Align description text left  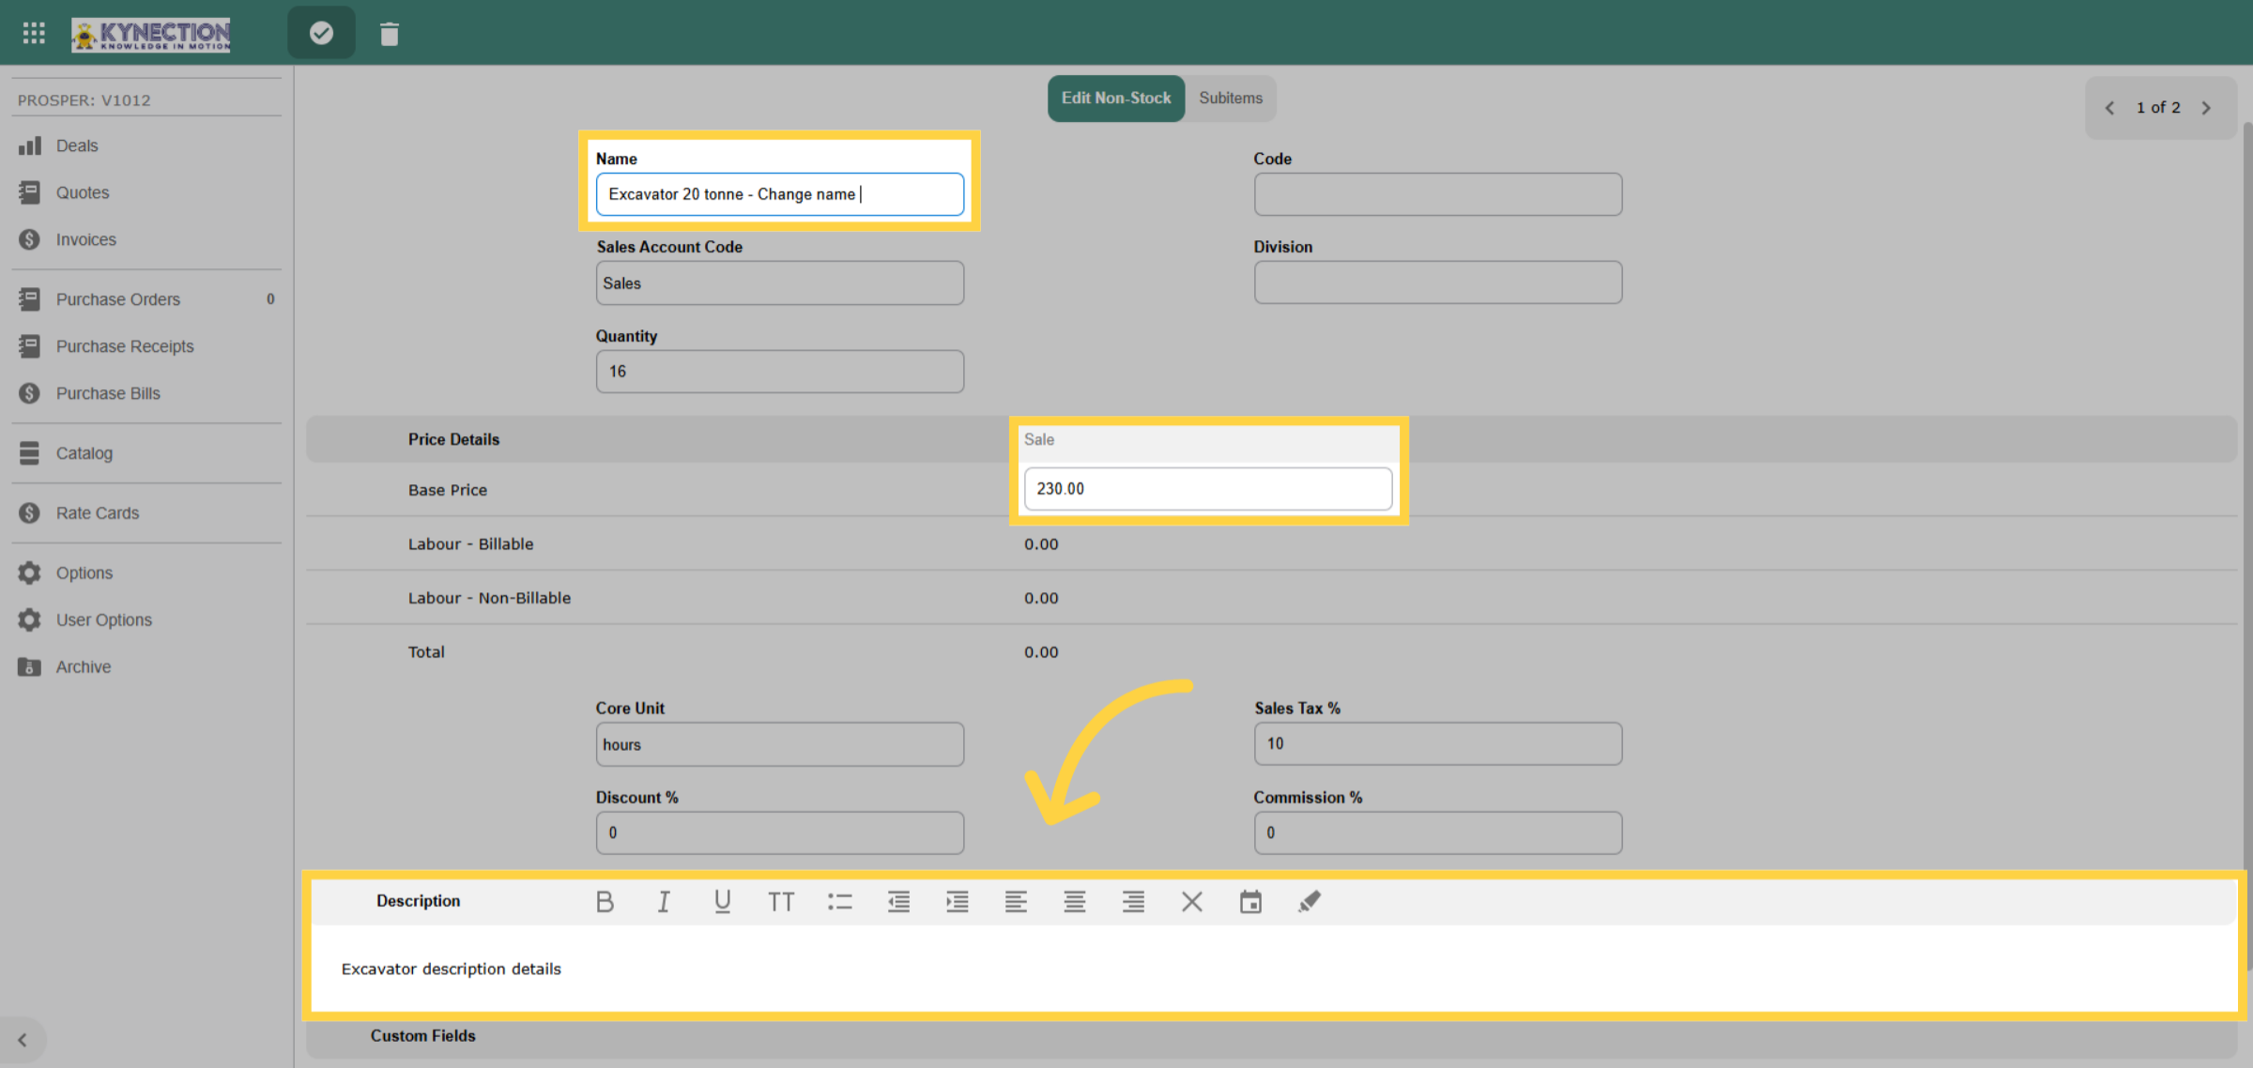[x=1016, y=902]
